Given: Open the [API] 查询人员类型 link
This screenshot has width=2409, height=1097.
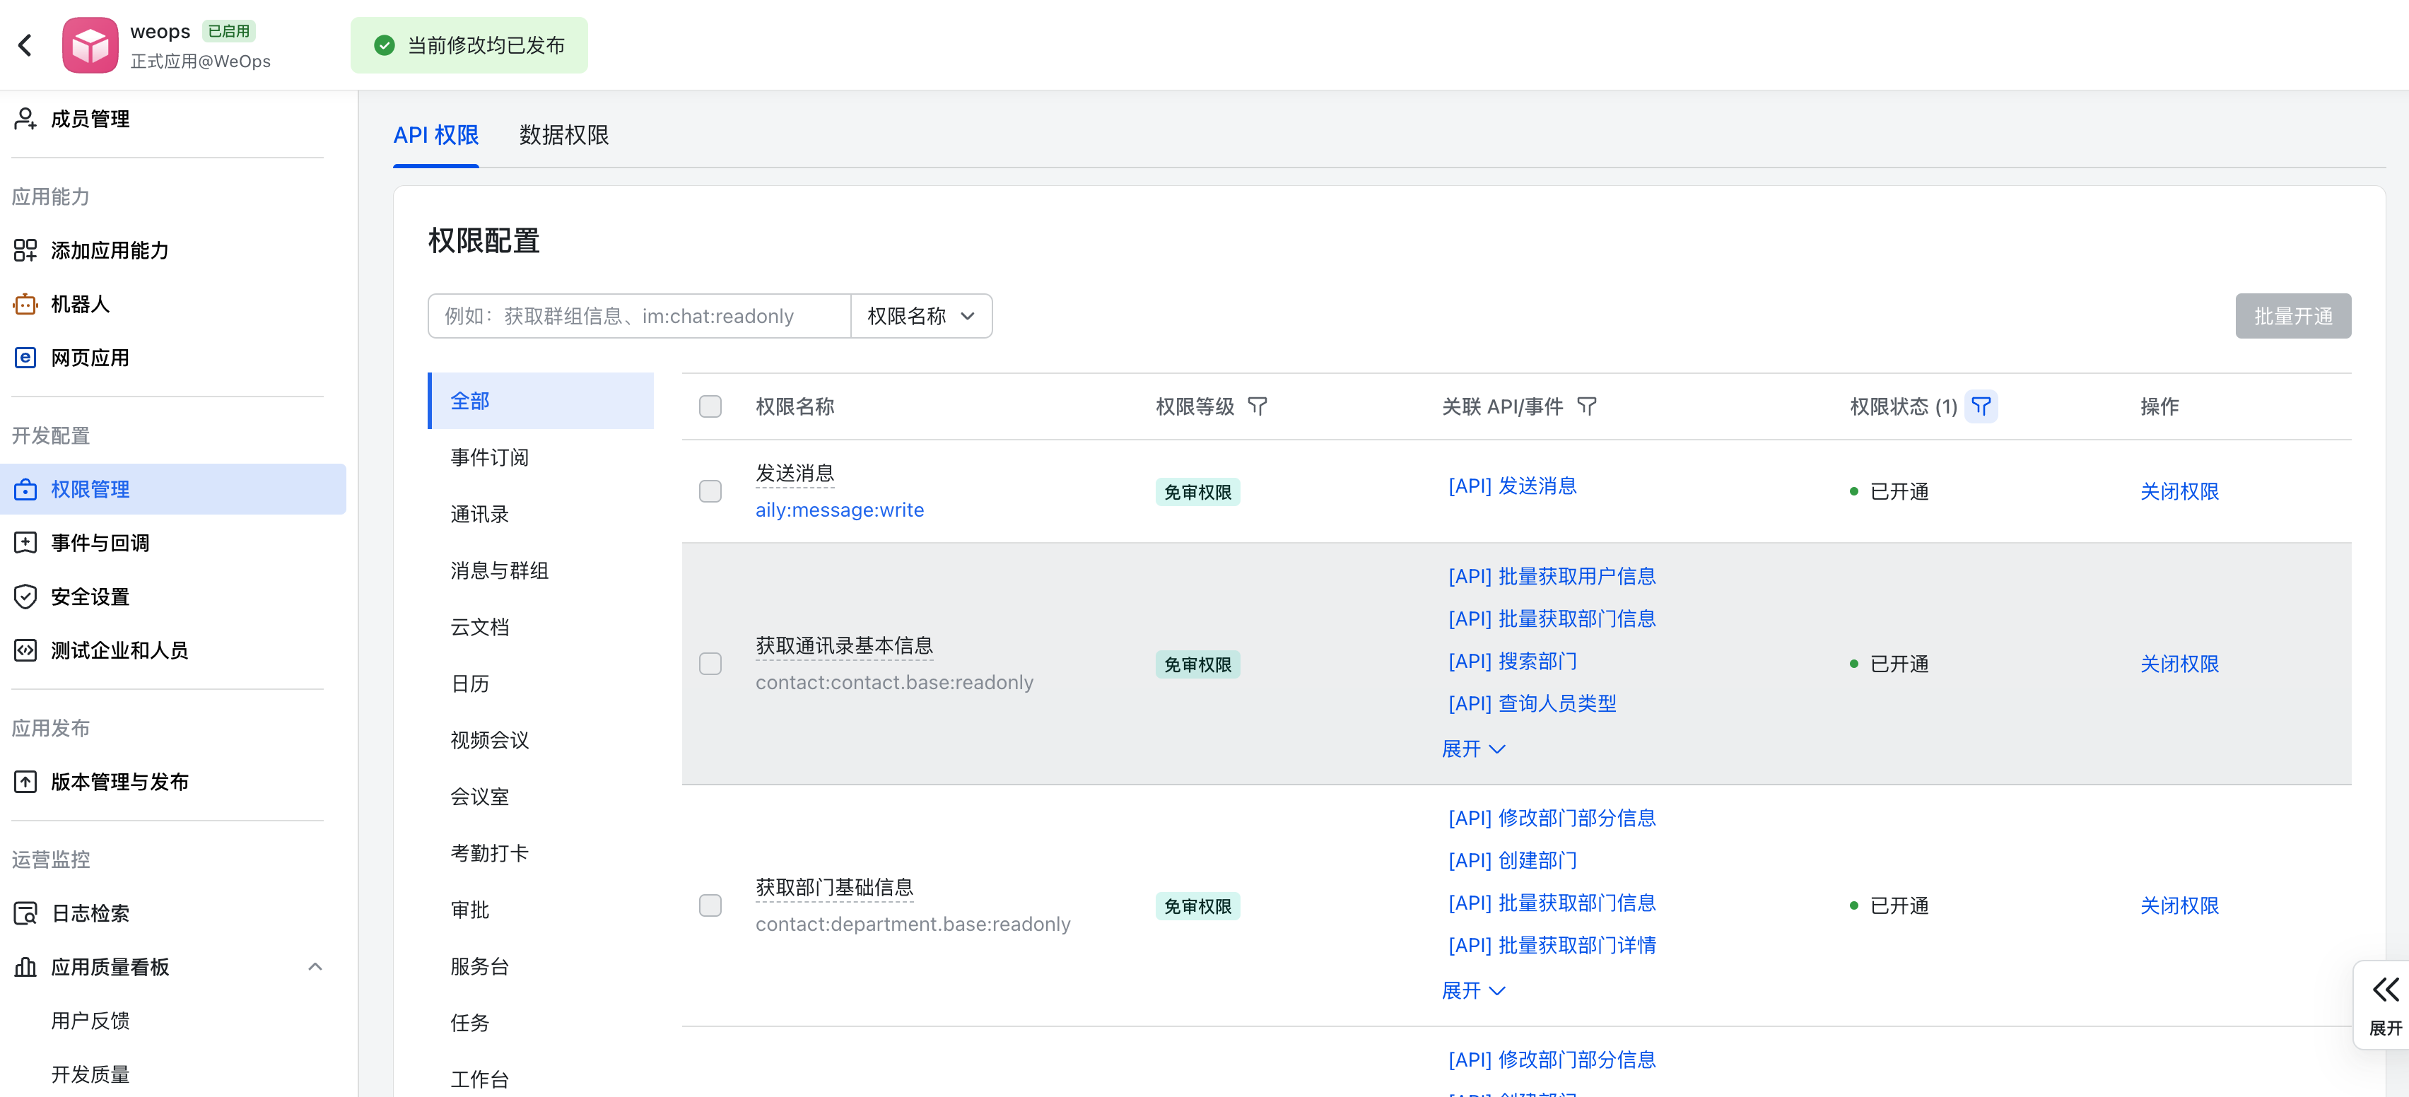Looking at the screenshot, I should [x=1532, y=703].
